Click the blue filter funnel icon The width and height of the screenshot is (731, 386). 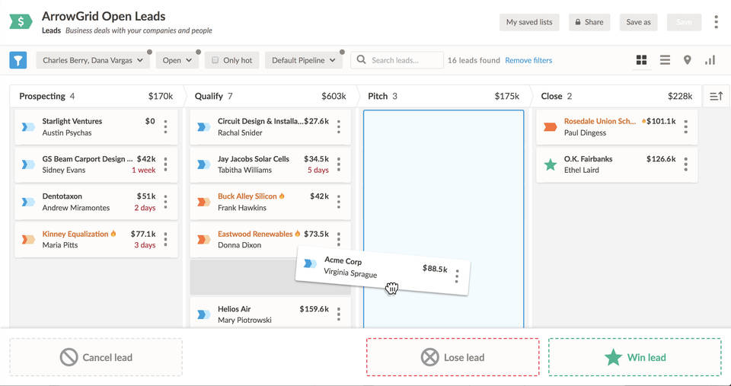(18, 60)
